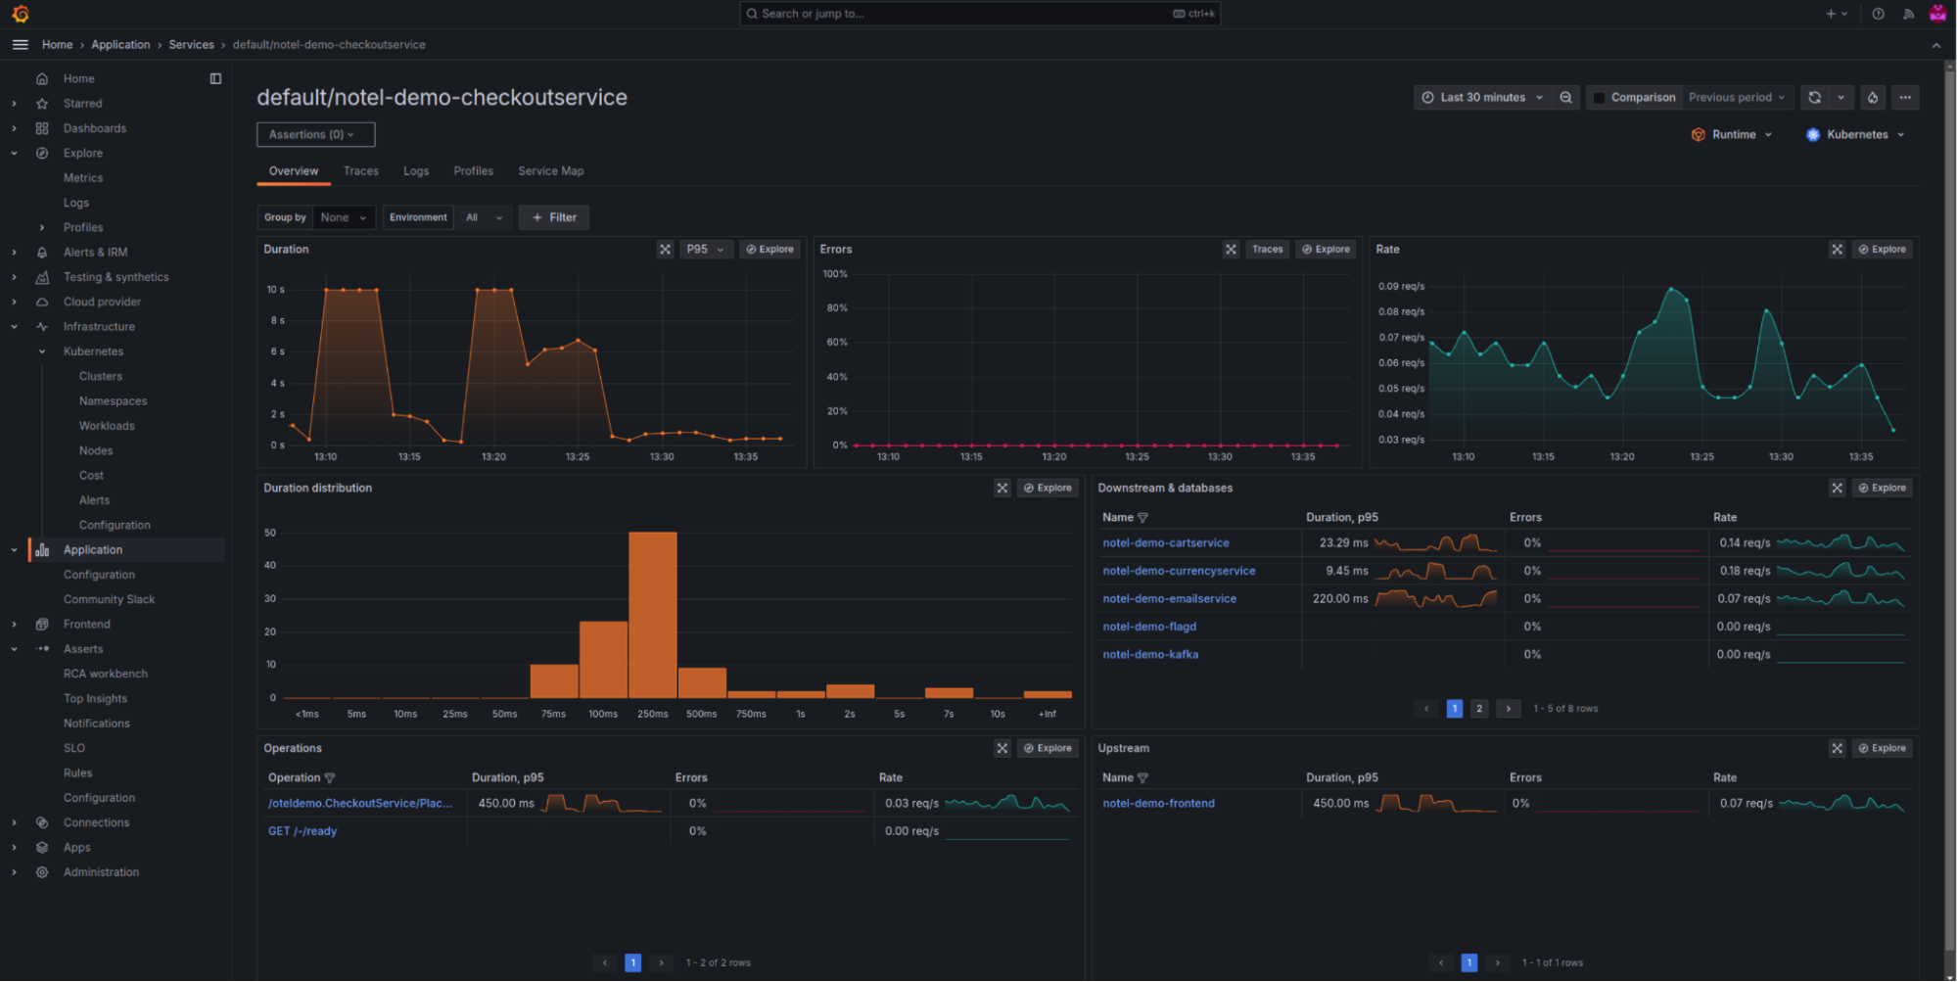Toggle the sidebar dock panel icon
Image resolution: width=1957 pixels, height=982 pixels.
click(x=214, y=78)
